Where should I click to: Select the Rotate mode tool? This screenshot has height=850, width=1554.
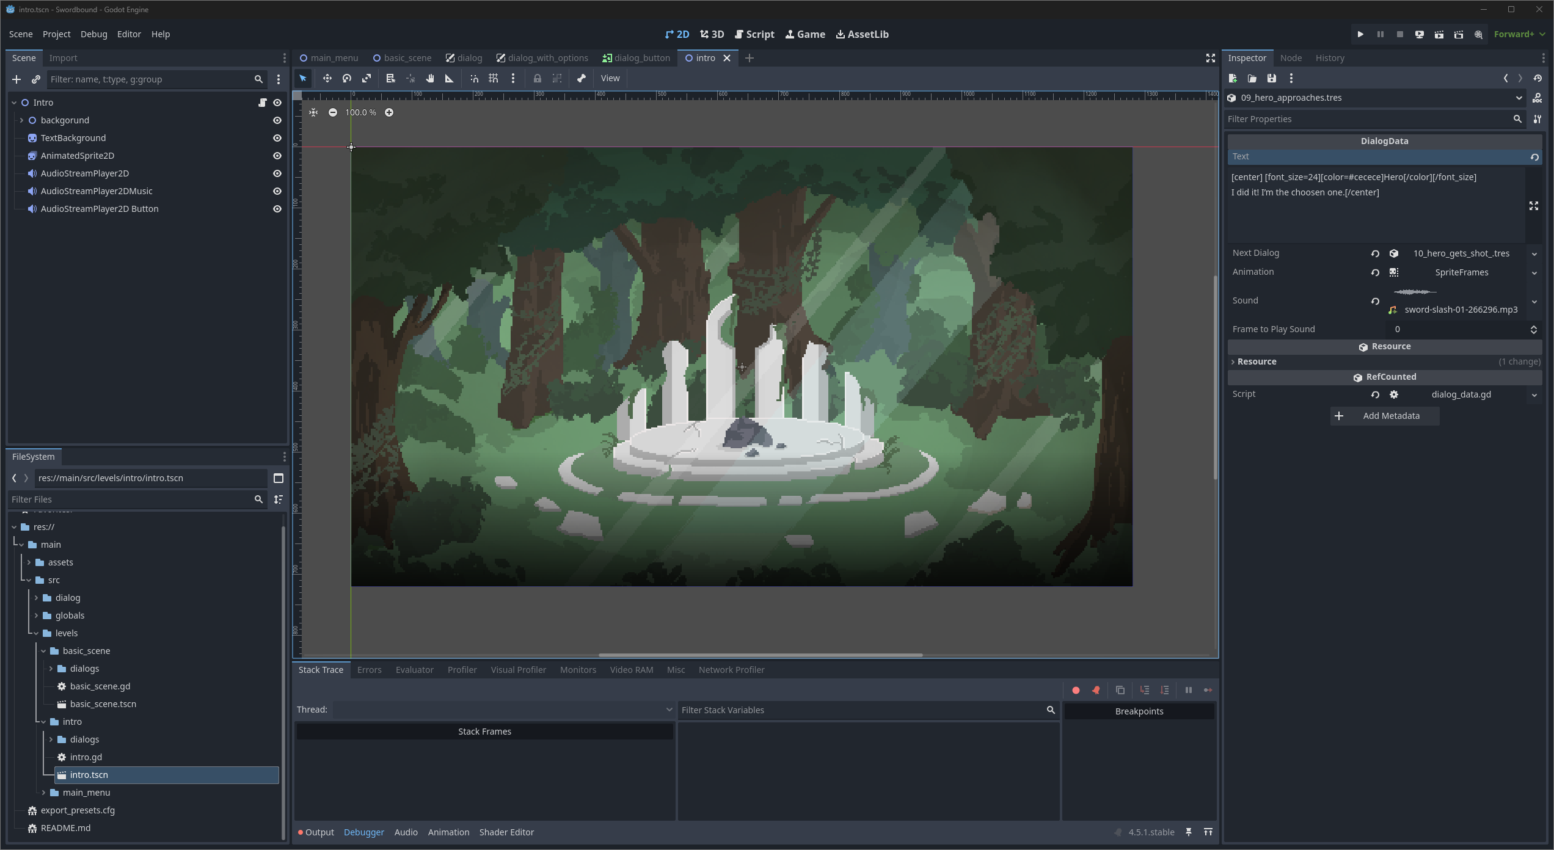tap(347, 78)
